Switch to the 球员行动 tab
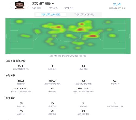The width and height of the screenshot is (136, 120). coord(85,14)
